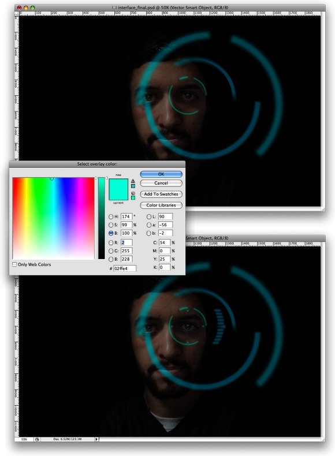Click the yellow minimize button of document window
Viewport: 335px width, 456px height.
[26, 8]
